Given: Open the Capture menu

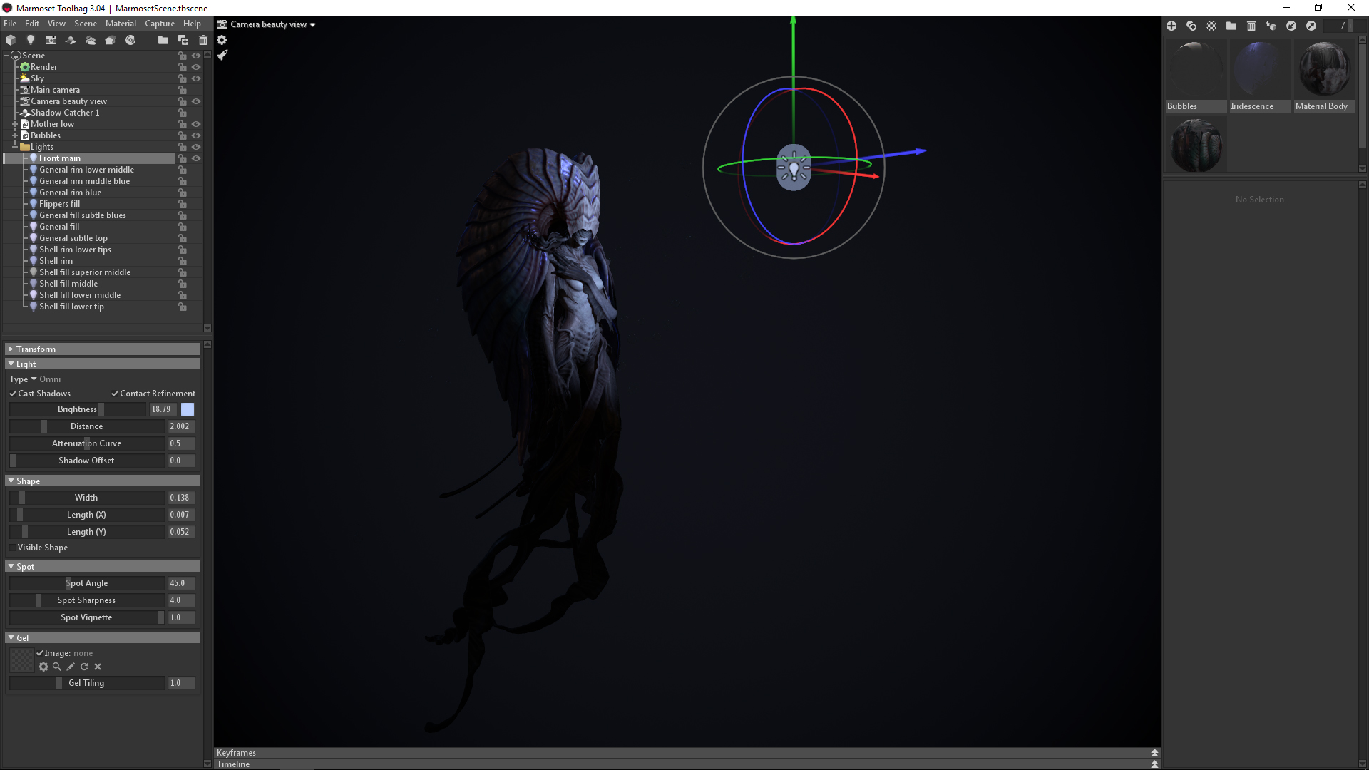Looking at the screenshot, I should pos(160,24).
